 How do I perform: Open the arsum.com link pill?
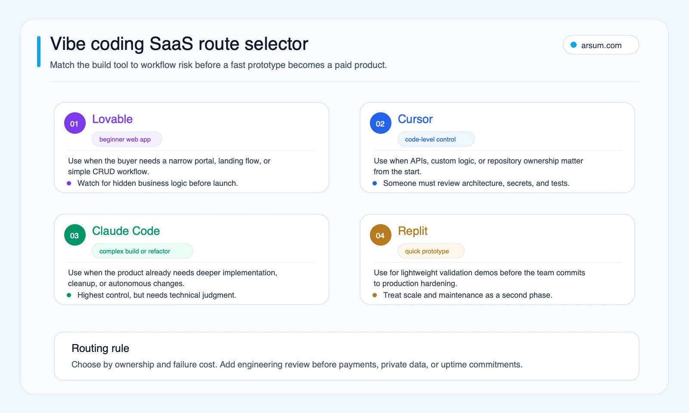tap(601, 45)
